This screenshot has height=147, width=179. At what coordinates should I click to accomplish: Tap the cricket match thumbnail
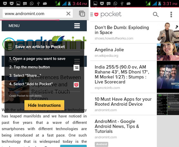[168, 77]
